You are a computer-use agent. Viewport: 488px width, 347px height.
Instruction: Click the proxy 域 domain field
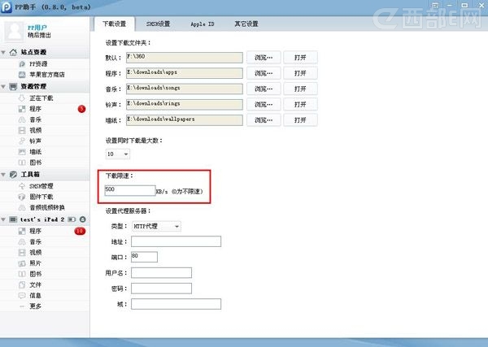coord(176,304)
